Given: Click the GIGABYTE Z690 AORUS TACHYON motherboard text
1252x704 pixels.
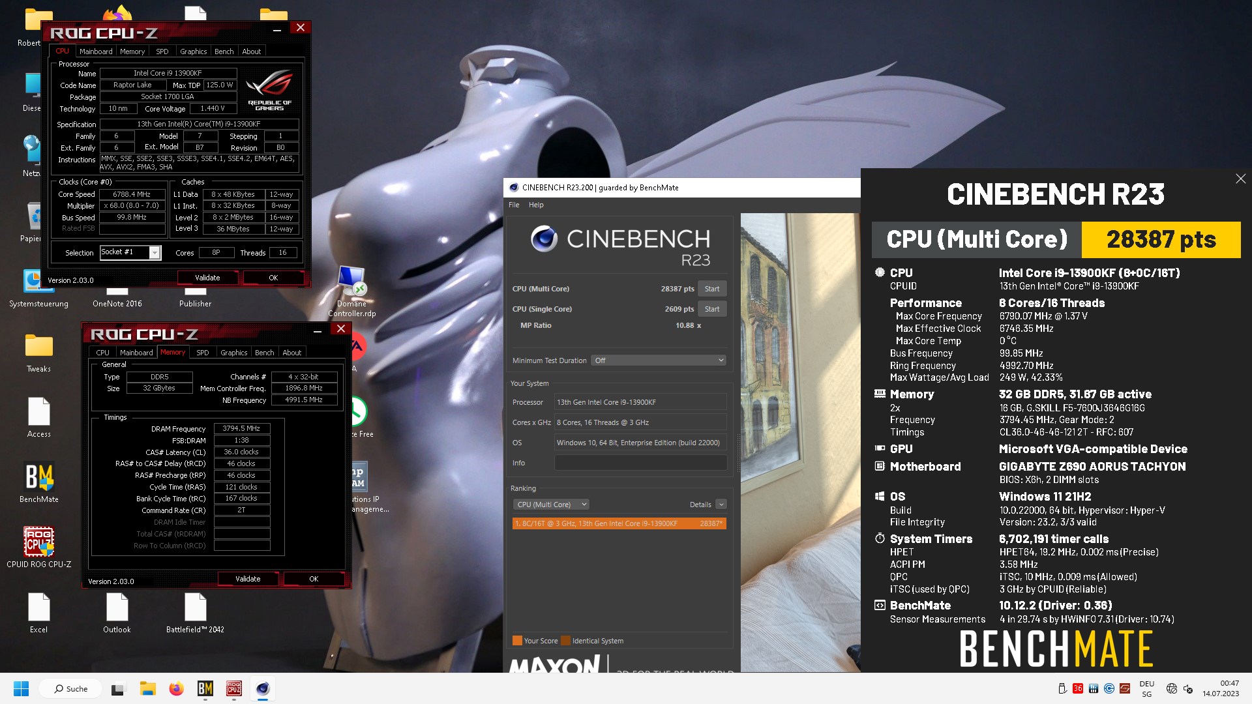Looking at the screenshot, I should [1092, 467].
